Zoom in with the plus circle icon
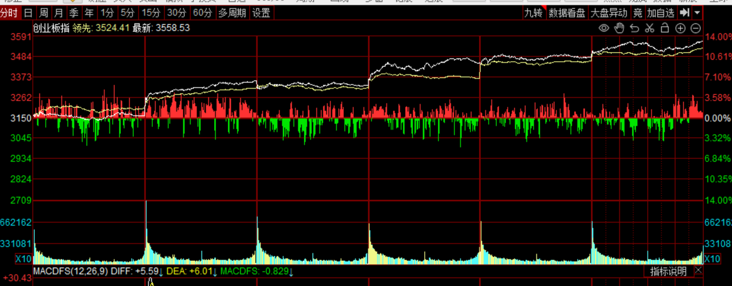This screenshot has height=286, width=732. [680, 28]
